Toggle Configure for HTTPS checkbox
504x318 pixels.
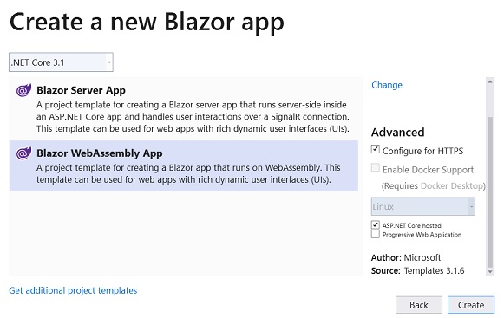pos(375,149)
